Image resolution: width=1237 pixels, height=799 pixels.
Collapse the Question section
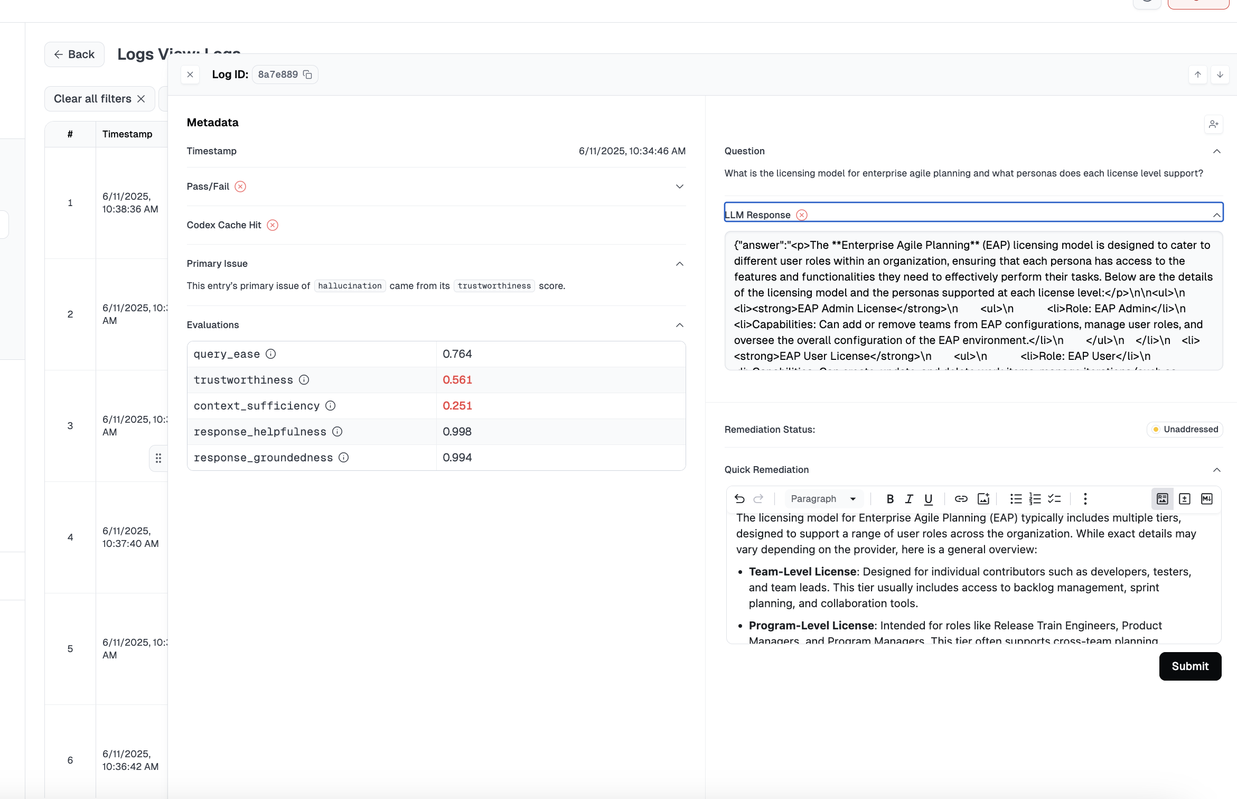tap(1217, 151)
